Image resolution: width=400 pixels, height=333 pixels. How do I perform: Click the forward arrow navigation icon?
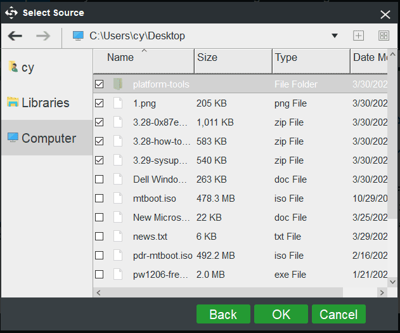[43, 36]
